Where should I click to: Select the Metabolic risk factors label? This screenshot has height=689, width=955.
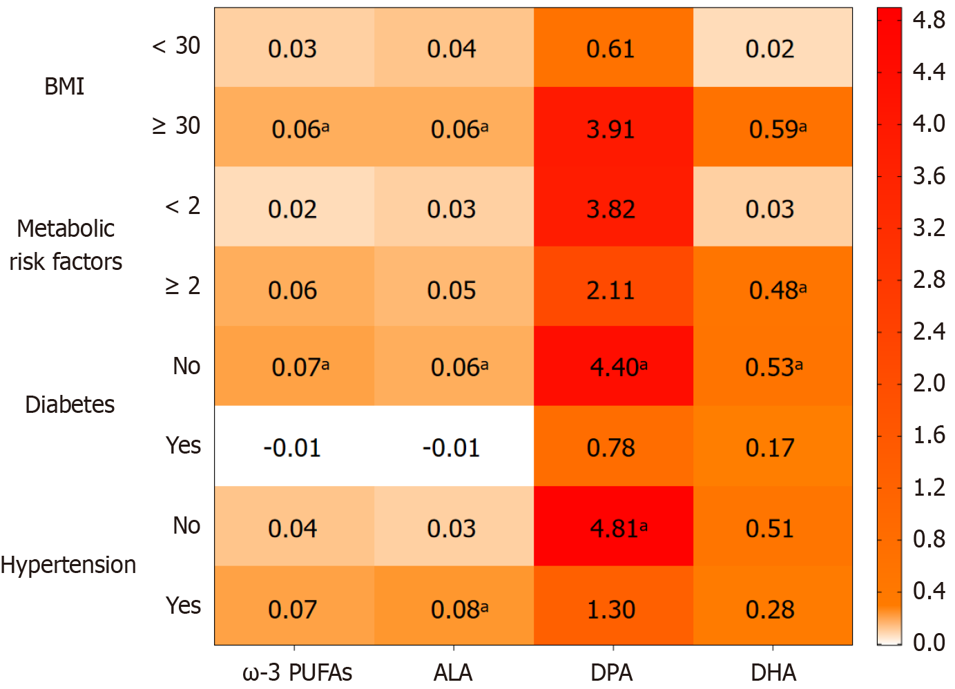(66, 245)
